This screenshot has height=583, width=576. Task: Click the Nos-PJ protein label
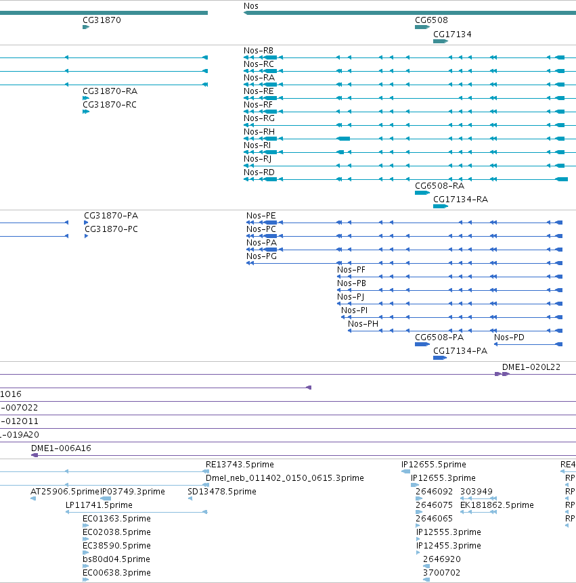[351, 297]
